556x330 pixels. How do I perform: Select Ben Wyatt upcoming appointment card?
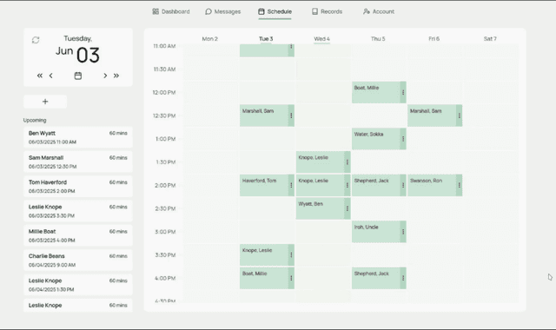78,137
